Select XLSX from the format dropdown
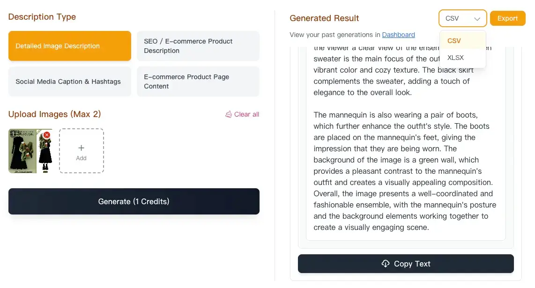 pos(455,57)
